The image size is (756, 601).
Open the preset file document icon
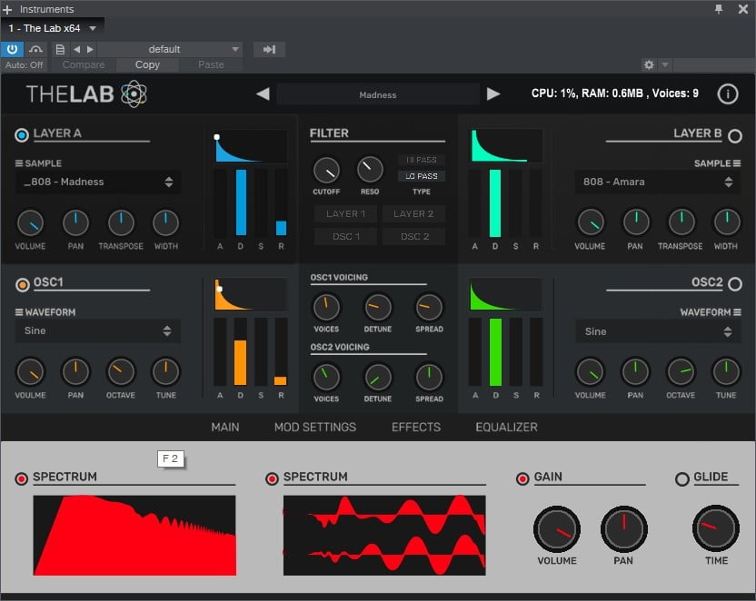(x=60, y=49)
